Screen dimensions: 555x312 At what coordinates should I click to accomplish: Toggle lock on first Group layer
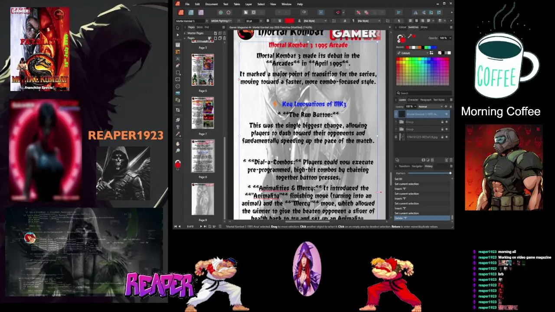tap(442, 122)
